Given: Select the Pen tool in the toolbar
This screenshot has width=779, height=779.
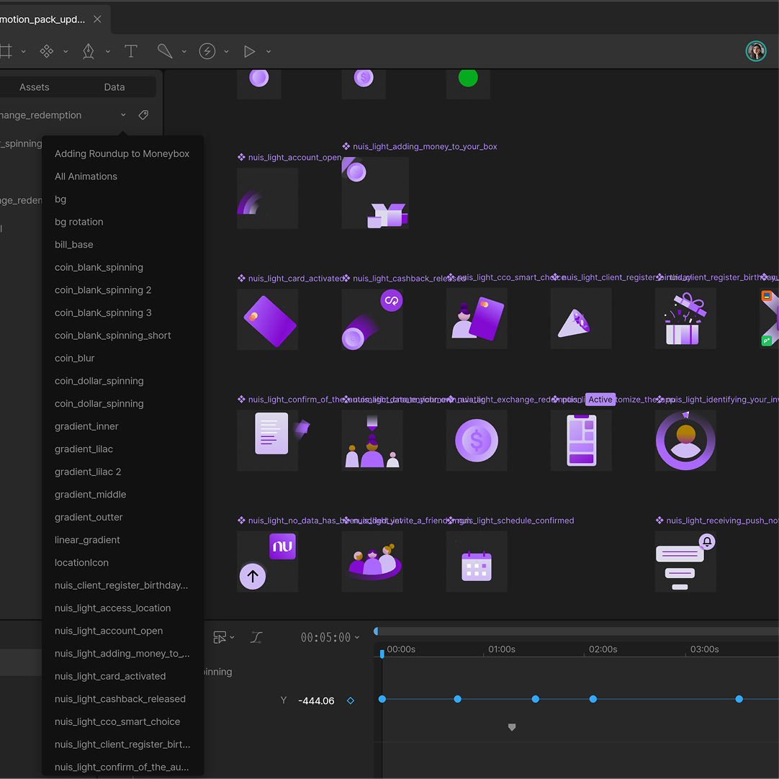Looking at the screenshot, I should click(88, 51).
